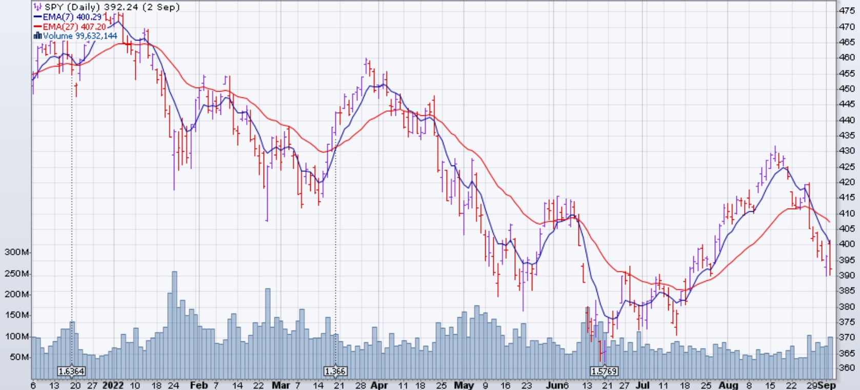Click the 1.366 marker label
The width and height of the screenshot is (860, 390).
(x=335, y=371)
